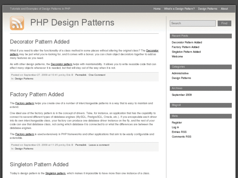Open the Decorator Pattern Added post title

(40, 42)
